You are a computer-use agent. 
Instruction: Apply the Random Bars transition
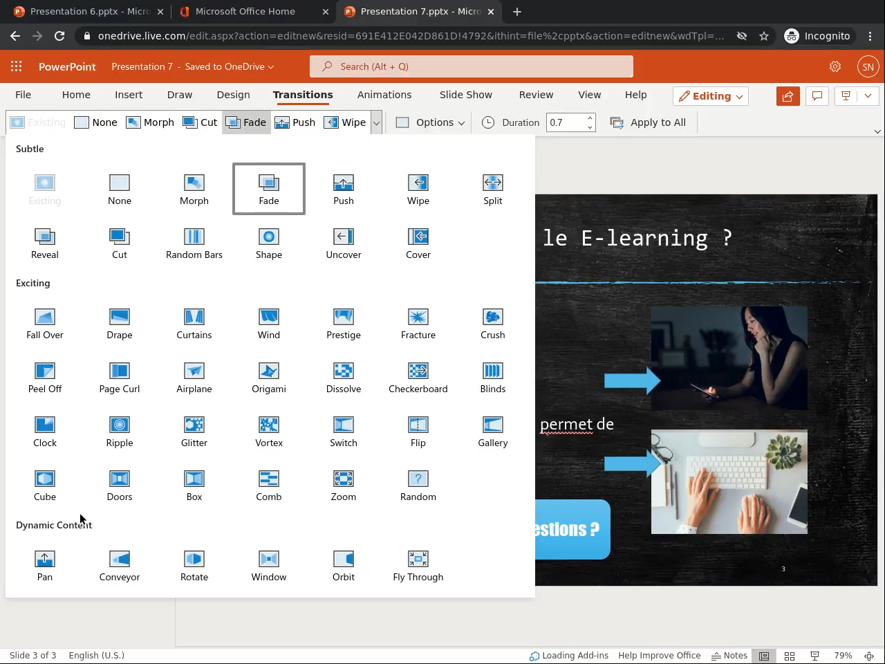[x=194, y=243]
